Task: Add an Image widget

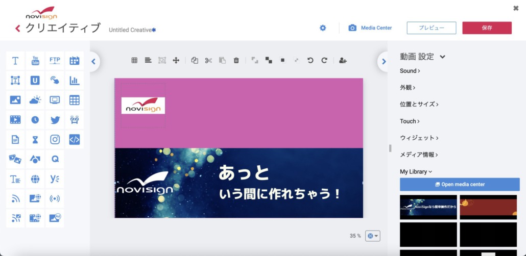Action: [x=15, y=100]
